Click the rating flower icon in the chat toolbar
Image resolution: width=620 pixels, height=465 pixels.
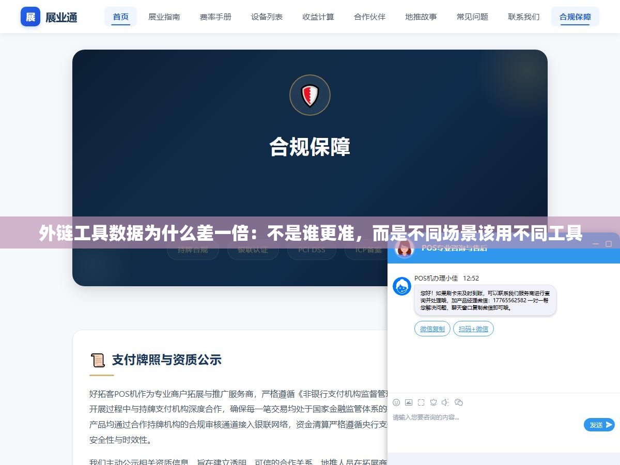click(433, 402)
